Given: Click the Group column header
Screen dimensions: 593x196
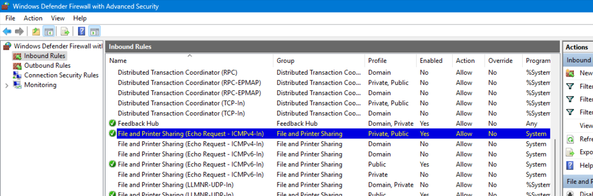Looking at the screenshot, I should (285, 60).
